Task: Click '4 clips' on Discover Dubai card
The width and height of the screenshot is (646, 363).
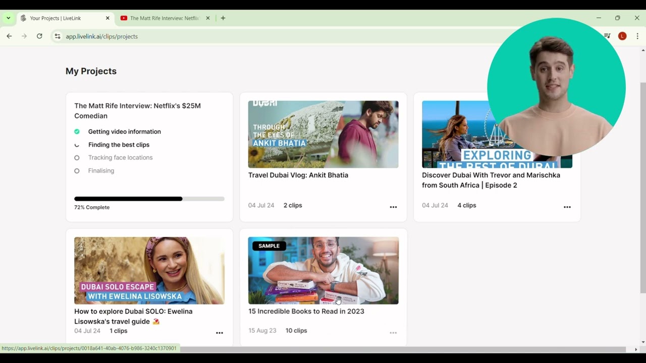Action: tap(467, 205)
